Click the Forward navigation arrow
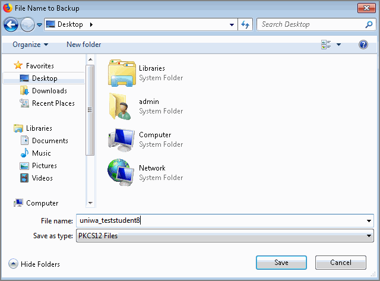This screenshot has height=281, width=380. pyautogui.click(x=27, y=24)
